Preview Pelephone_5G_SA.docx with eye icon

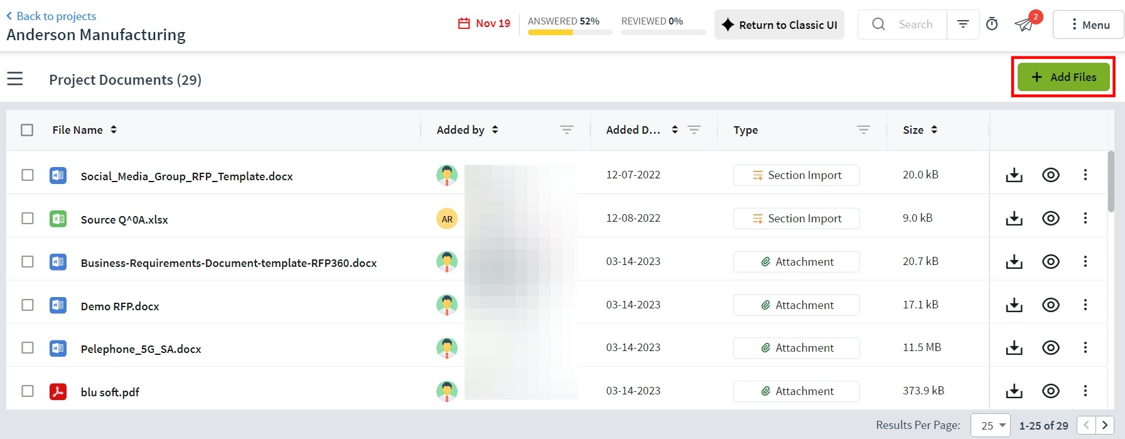pos(1051,348)
